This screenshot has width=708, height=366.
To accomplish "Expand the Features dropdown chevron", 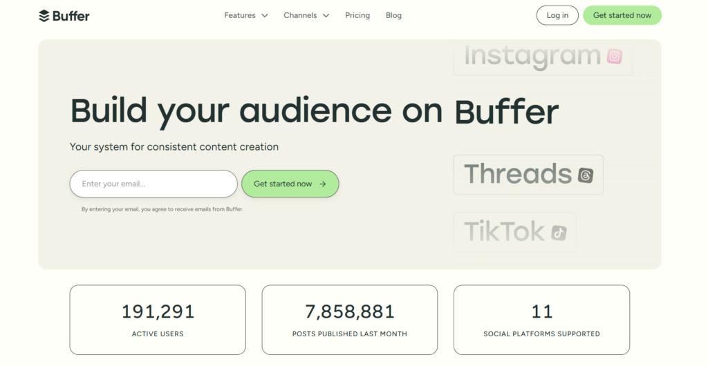I will coord(264,16).
